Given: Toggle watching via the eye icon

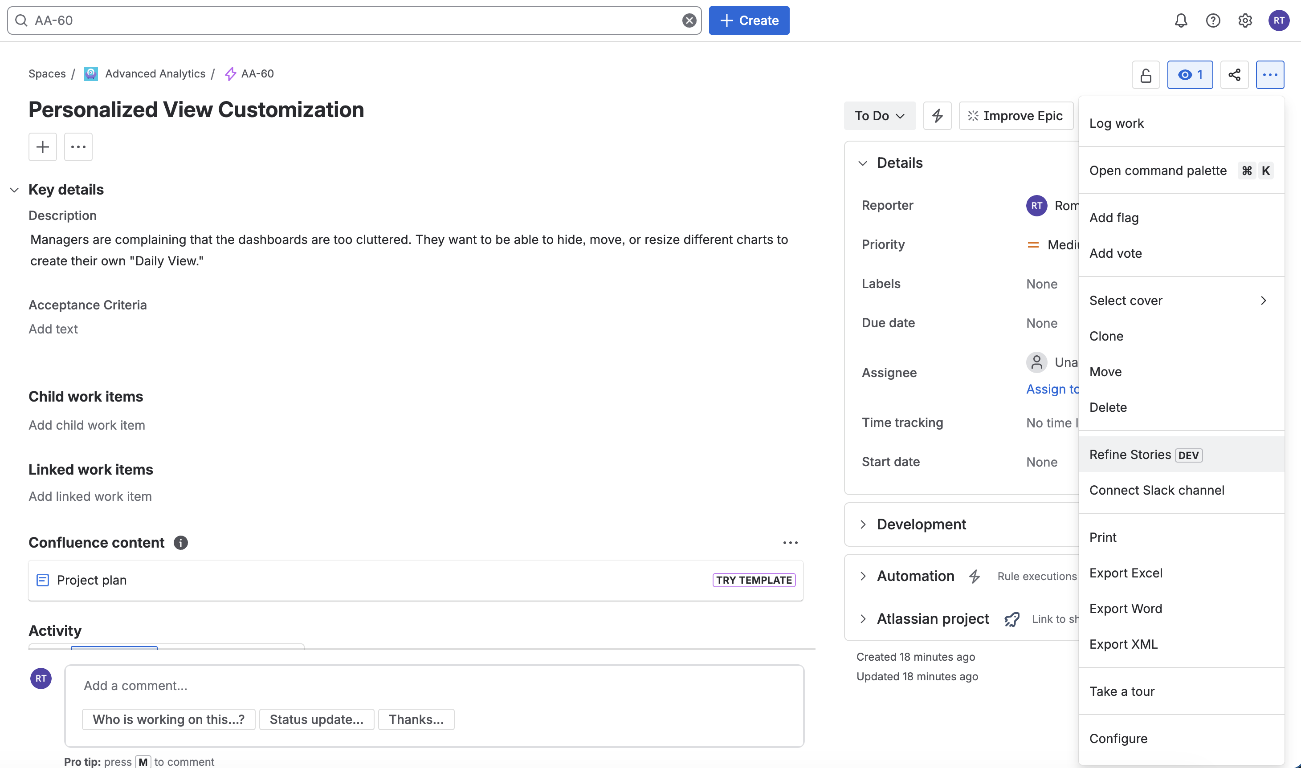Looking at the screenshot, I should point(1190,74).
